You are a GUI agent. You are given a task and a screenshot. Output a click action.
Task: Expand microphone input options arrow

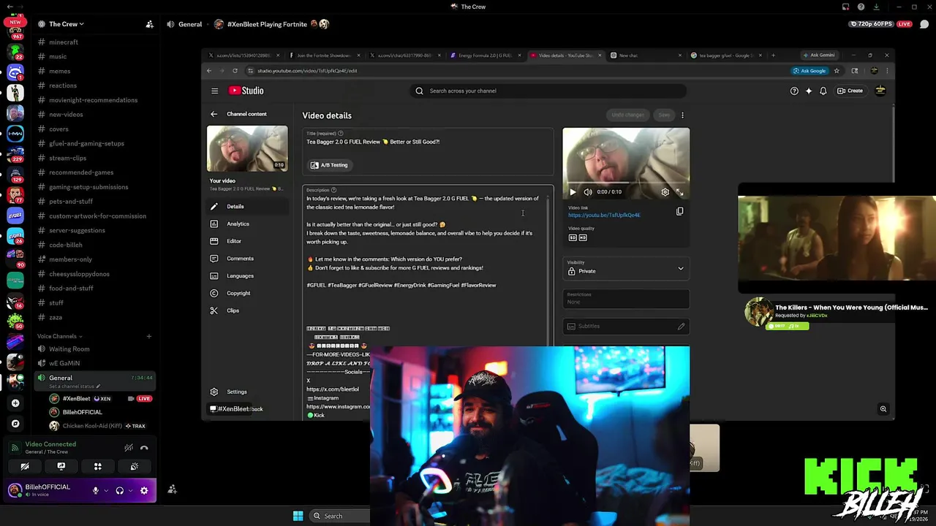(106, 491)
